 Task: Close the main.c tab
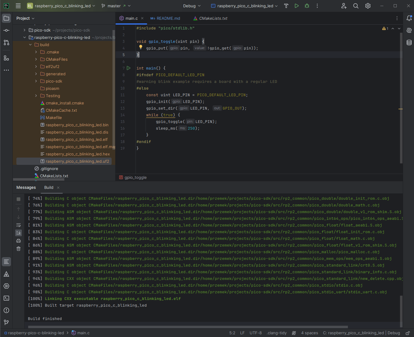click(x=142, y=18)
